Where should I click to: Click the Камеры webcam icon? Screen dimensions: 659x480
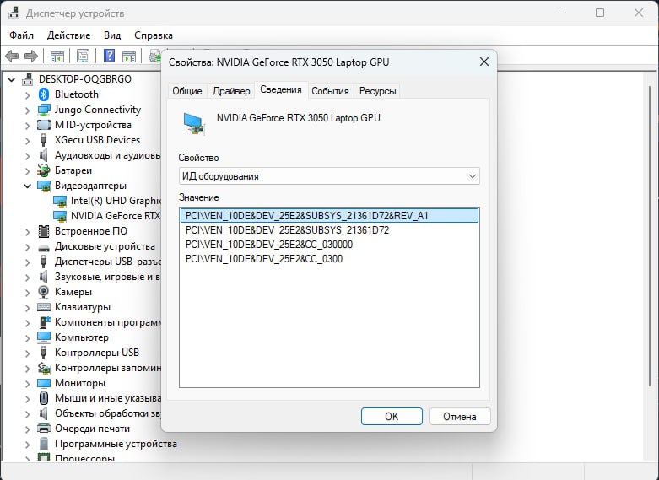(43, 292)
